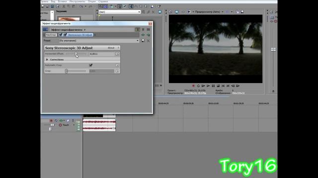Open the Touch automation mode dropdown
Screen dimensions: 318x178
pyautogui.click(x=74, y=125)
